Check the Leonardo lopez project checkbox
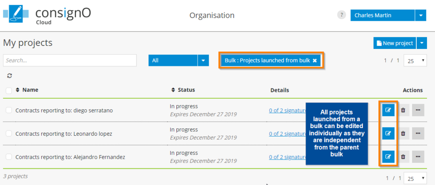The image size is (435, 185). coord(9,134)
